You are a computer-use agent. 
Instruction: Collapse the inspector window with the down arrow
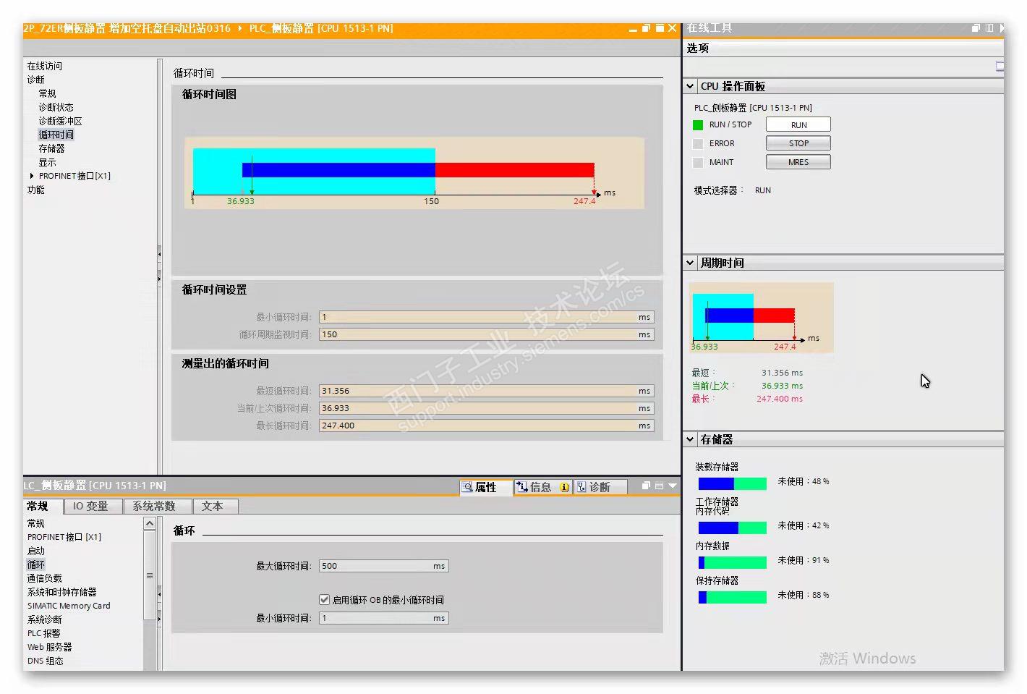(673, 486)
